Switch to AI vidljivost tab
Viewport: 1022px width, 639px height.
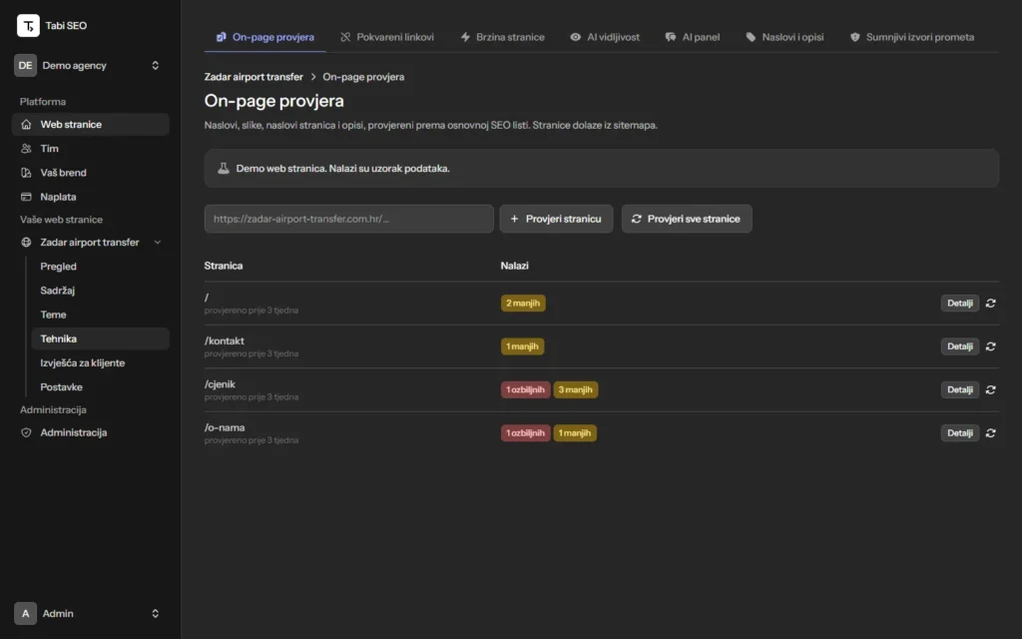coord(605,37)
